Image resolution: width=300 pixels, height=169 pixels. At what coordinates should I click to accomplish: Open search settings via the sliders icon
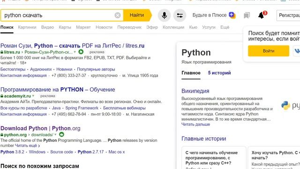[x=180, y=15]
